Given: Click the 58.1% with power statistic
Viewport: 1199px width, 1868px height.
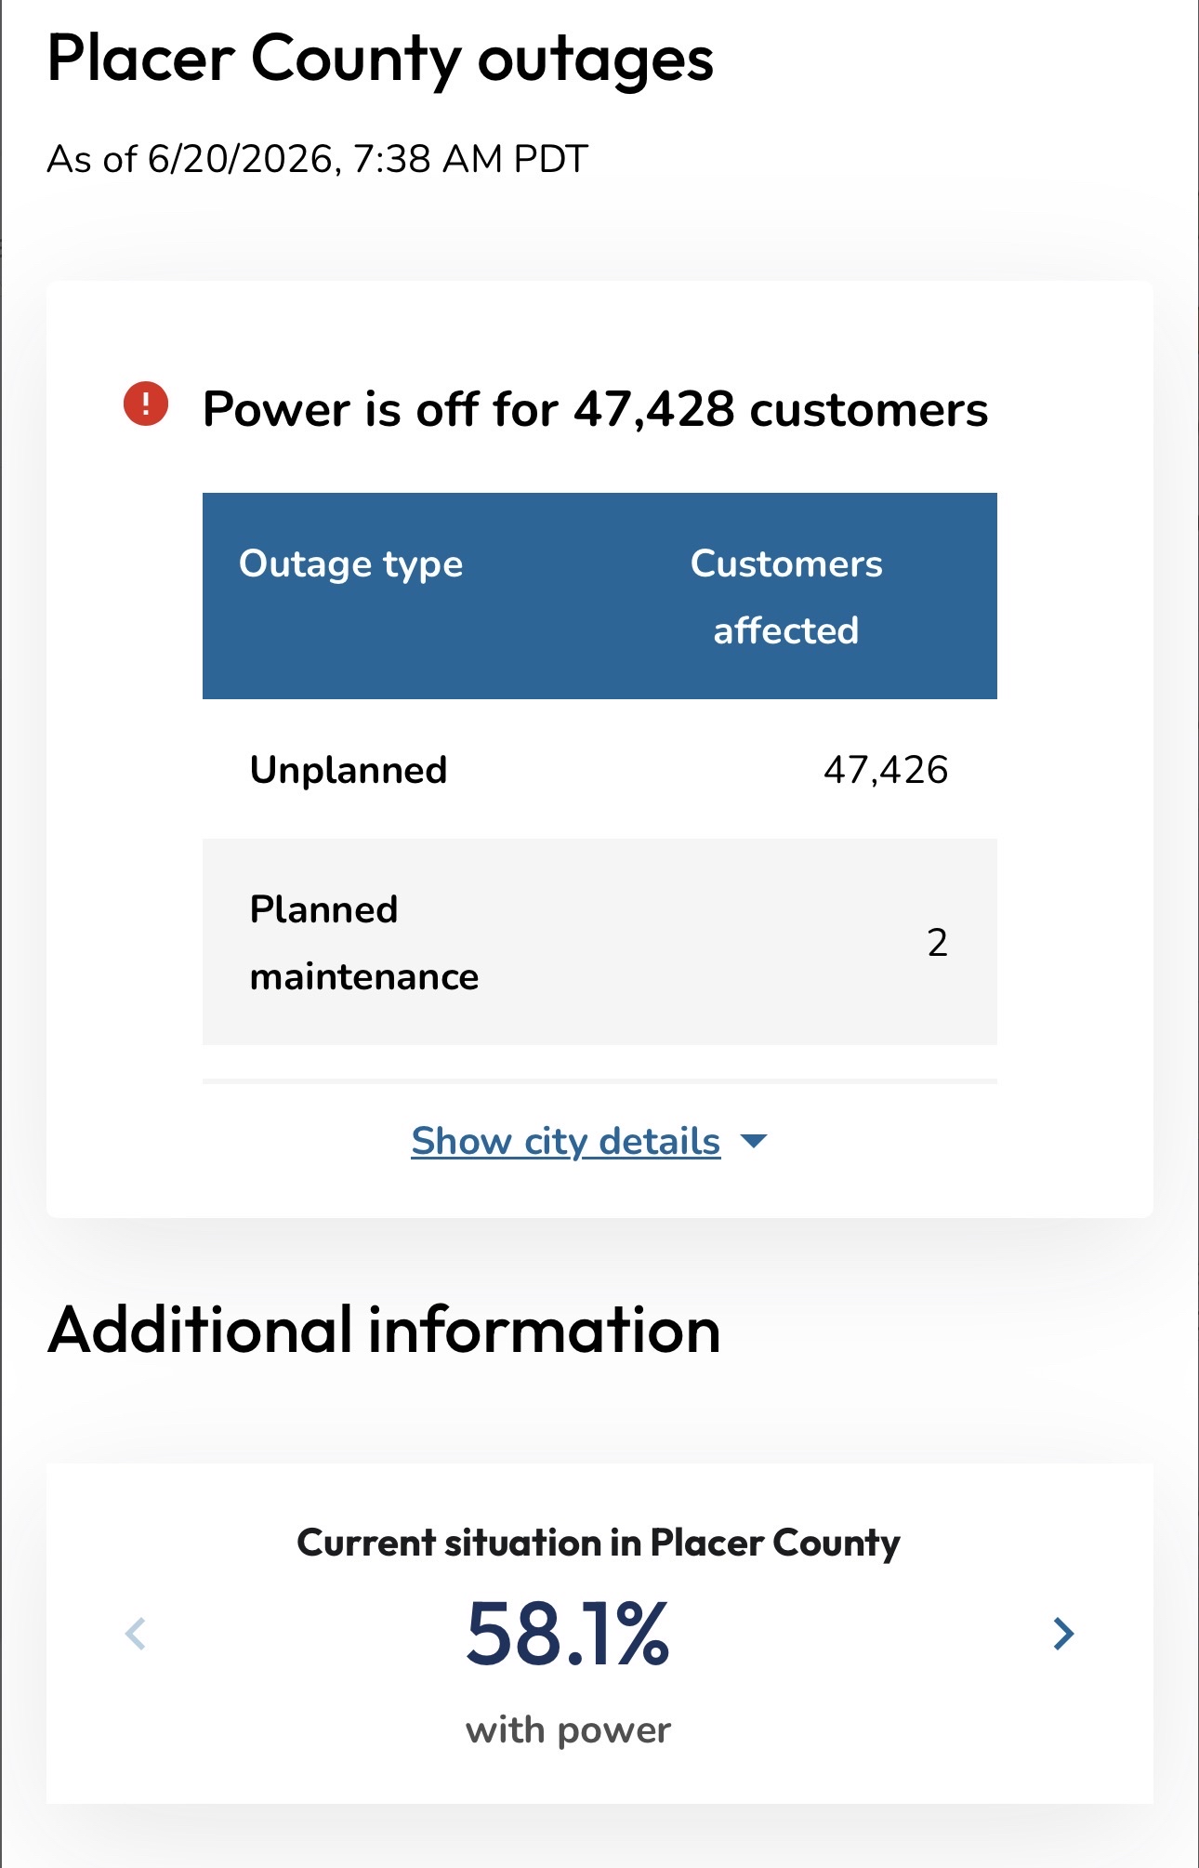Looking at the screenshot, I should coord(568,1634).
